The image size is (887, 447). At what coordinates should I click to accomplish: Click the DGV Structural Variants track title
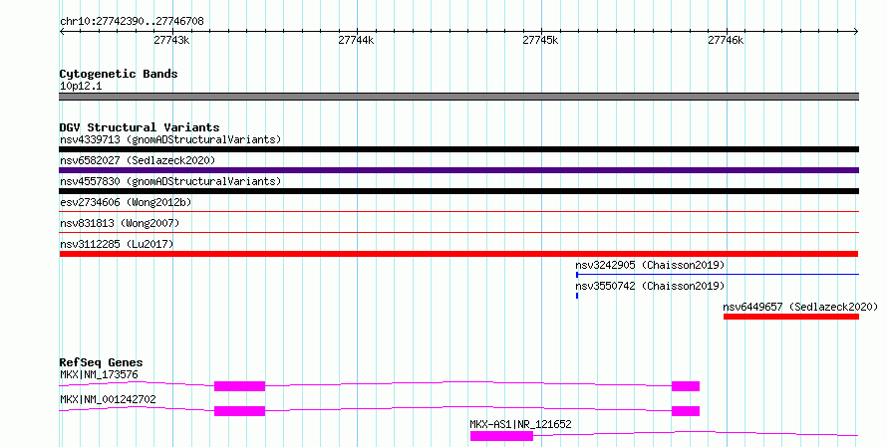point(140,127)
